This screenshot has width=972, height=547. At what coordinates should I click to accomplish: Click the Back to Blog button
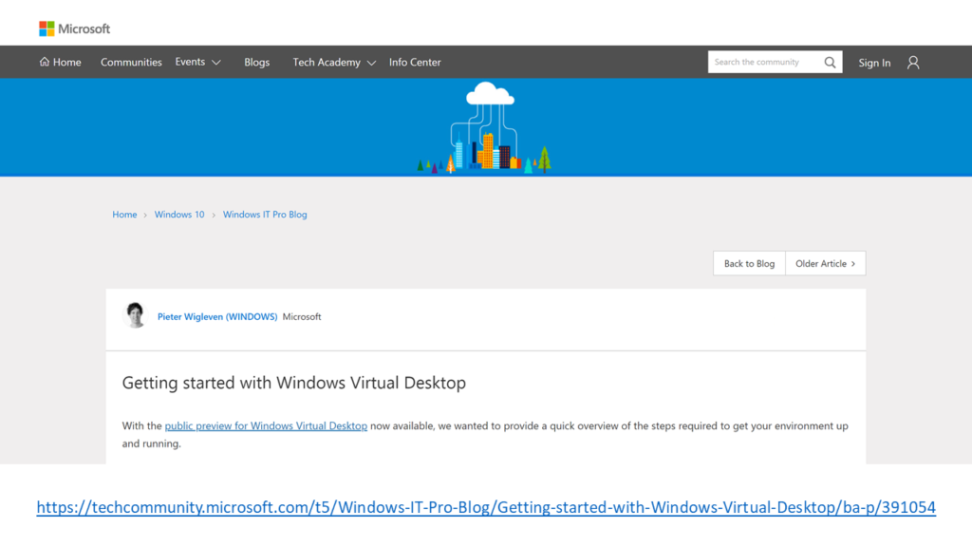(x=749, y=264)
